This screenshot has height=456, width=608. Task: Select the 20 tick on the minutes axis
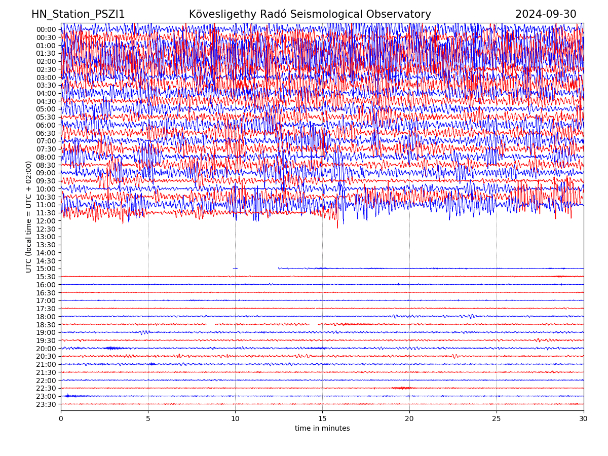[409, 419]
